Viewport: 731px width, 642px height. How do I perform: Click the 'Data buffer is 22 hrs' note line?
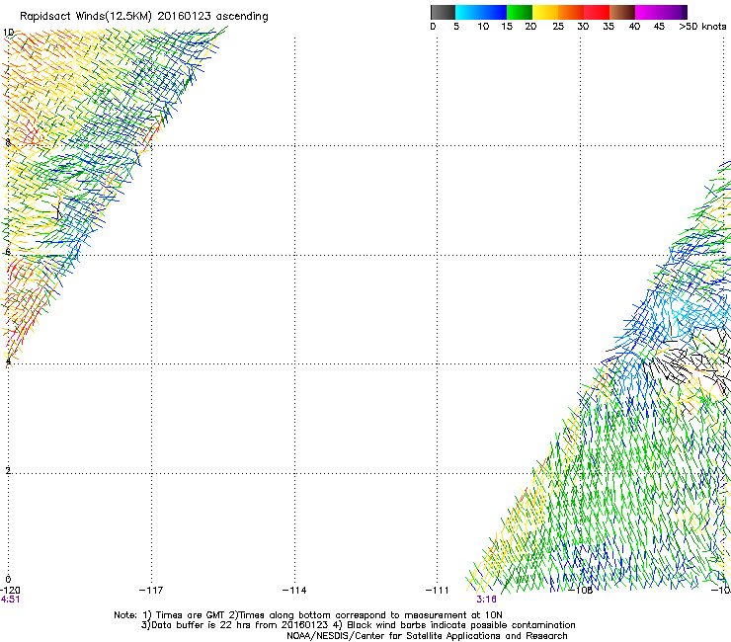[358, 625]
